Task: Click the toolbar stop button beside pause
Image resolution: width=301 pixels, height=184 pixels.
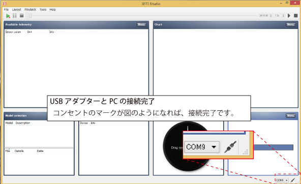Action: point(22,16)
